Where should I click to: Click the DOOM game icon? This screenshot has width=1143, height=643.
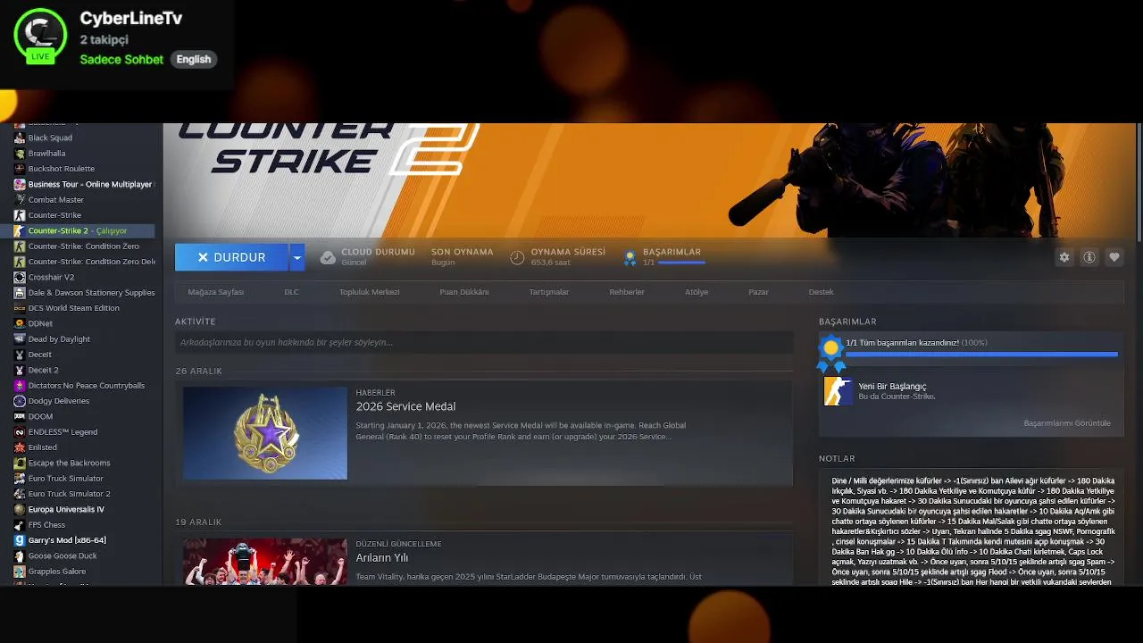(20, 416)
